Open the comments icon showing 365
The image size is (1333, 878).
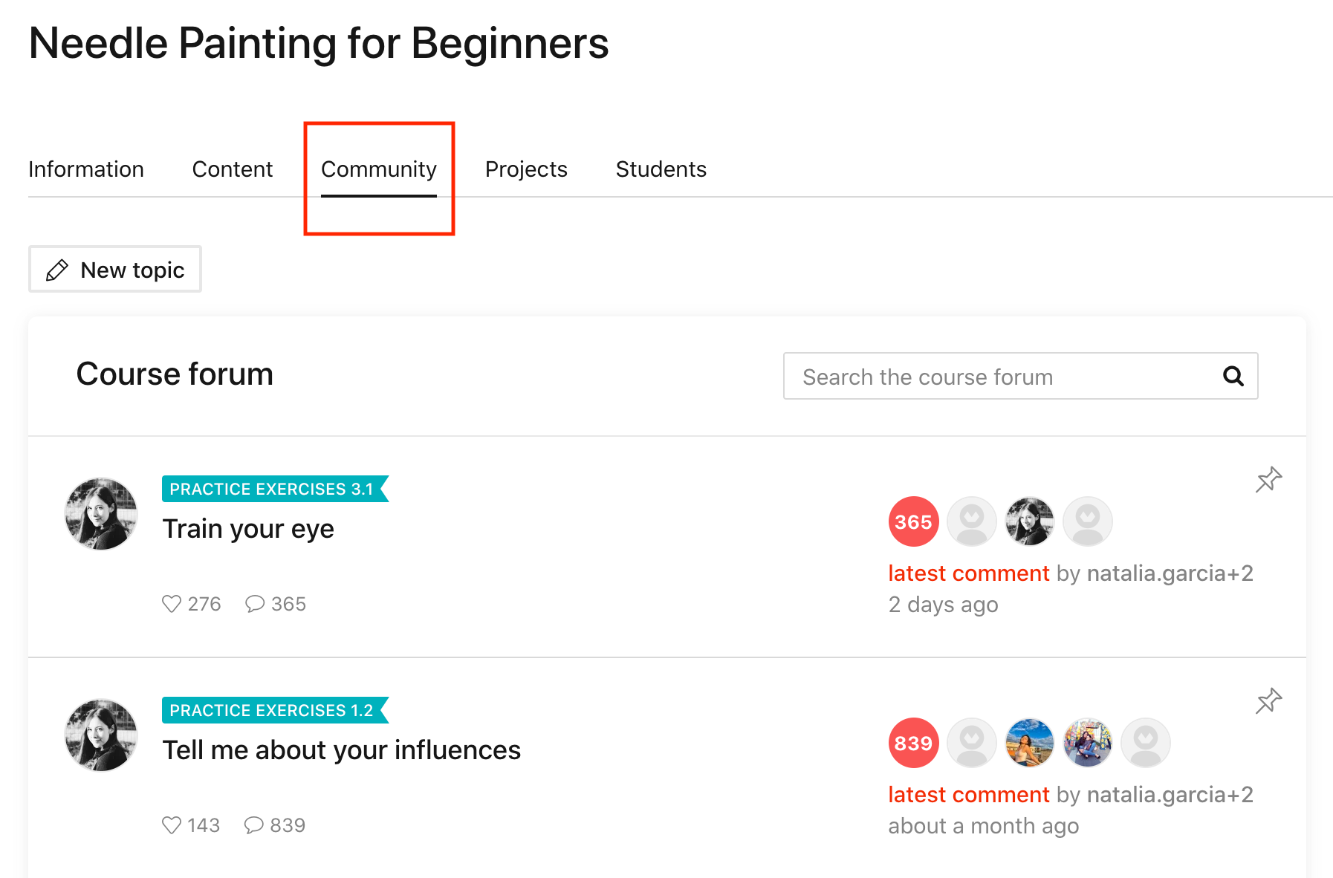[255, 604]
